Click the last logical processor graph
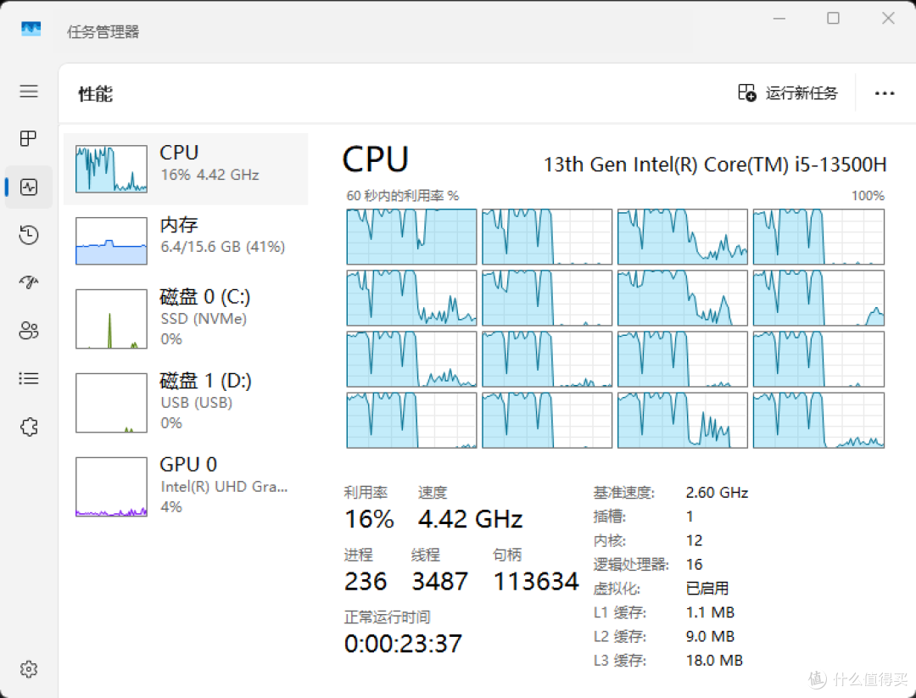 [x=818, y=421]
